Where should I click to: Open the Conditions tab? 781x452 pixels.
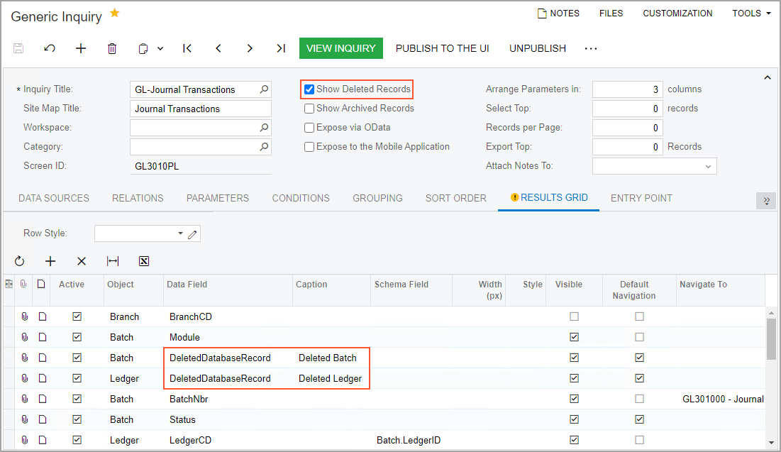(301, 198)
